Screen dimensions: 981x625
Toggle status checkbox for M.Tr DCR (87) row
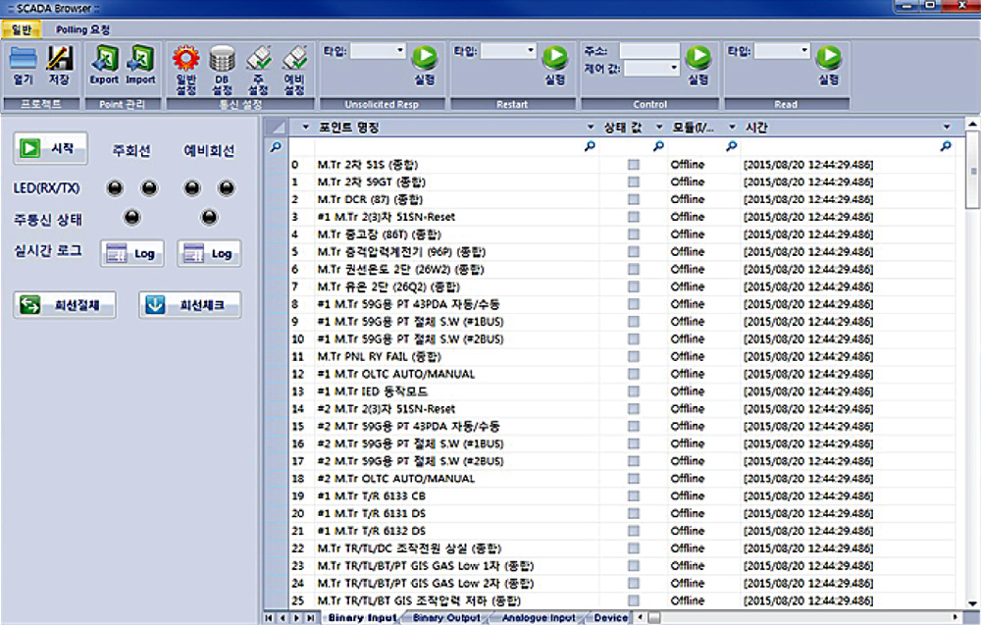click(634, 199)
